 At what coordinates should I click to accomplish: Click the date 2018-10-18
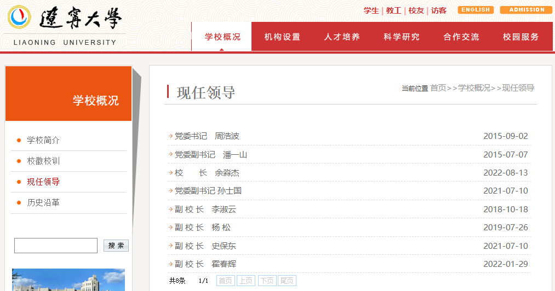506,209
